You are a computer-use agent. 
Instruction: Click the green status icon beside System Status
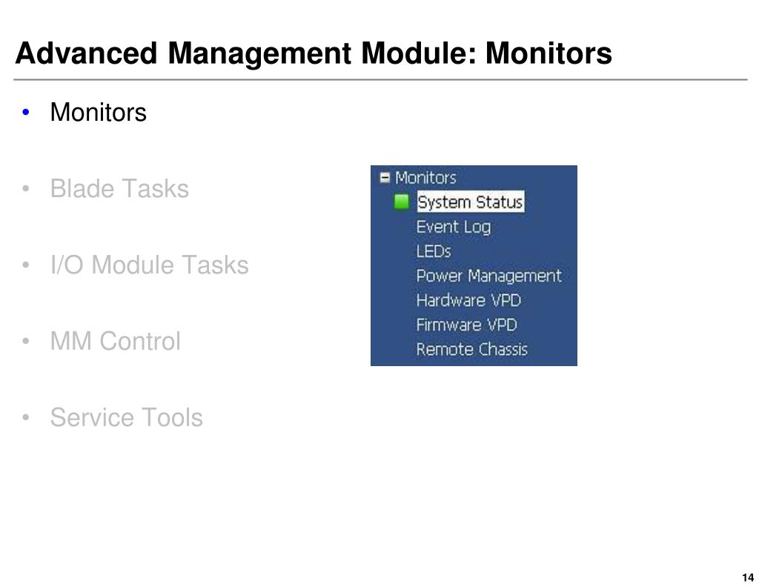pos(401,202)
